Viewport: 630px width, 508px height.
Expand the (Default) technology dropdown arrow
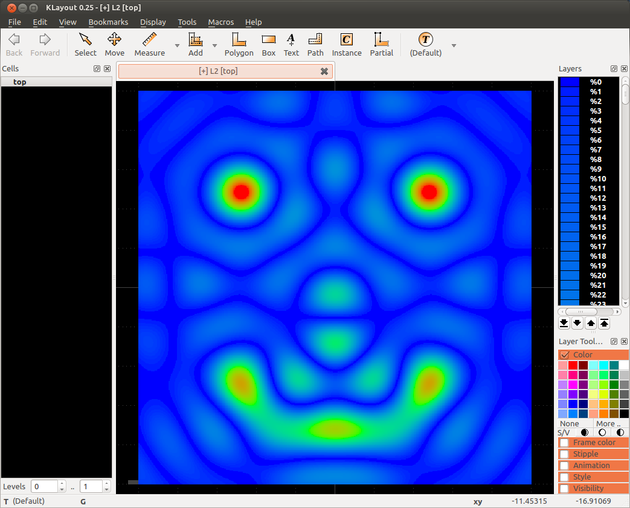[x=454, y=45]
